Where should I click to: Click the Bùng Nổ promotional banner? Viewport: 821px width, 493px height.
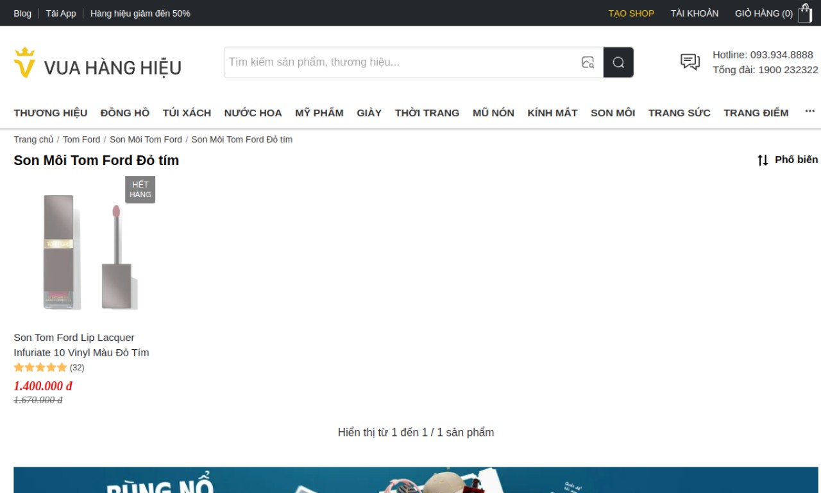(x=416, y=480)
